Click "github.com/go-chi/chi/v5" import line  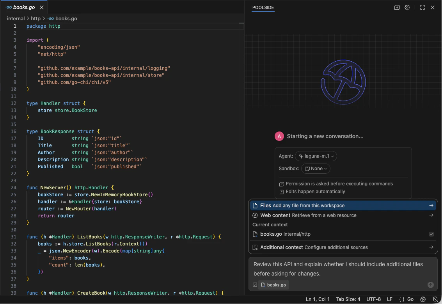click(x=74, y=82)
